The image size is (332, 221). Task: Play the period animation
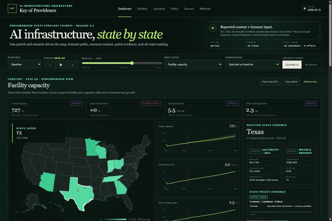[61, 65]
